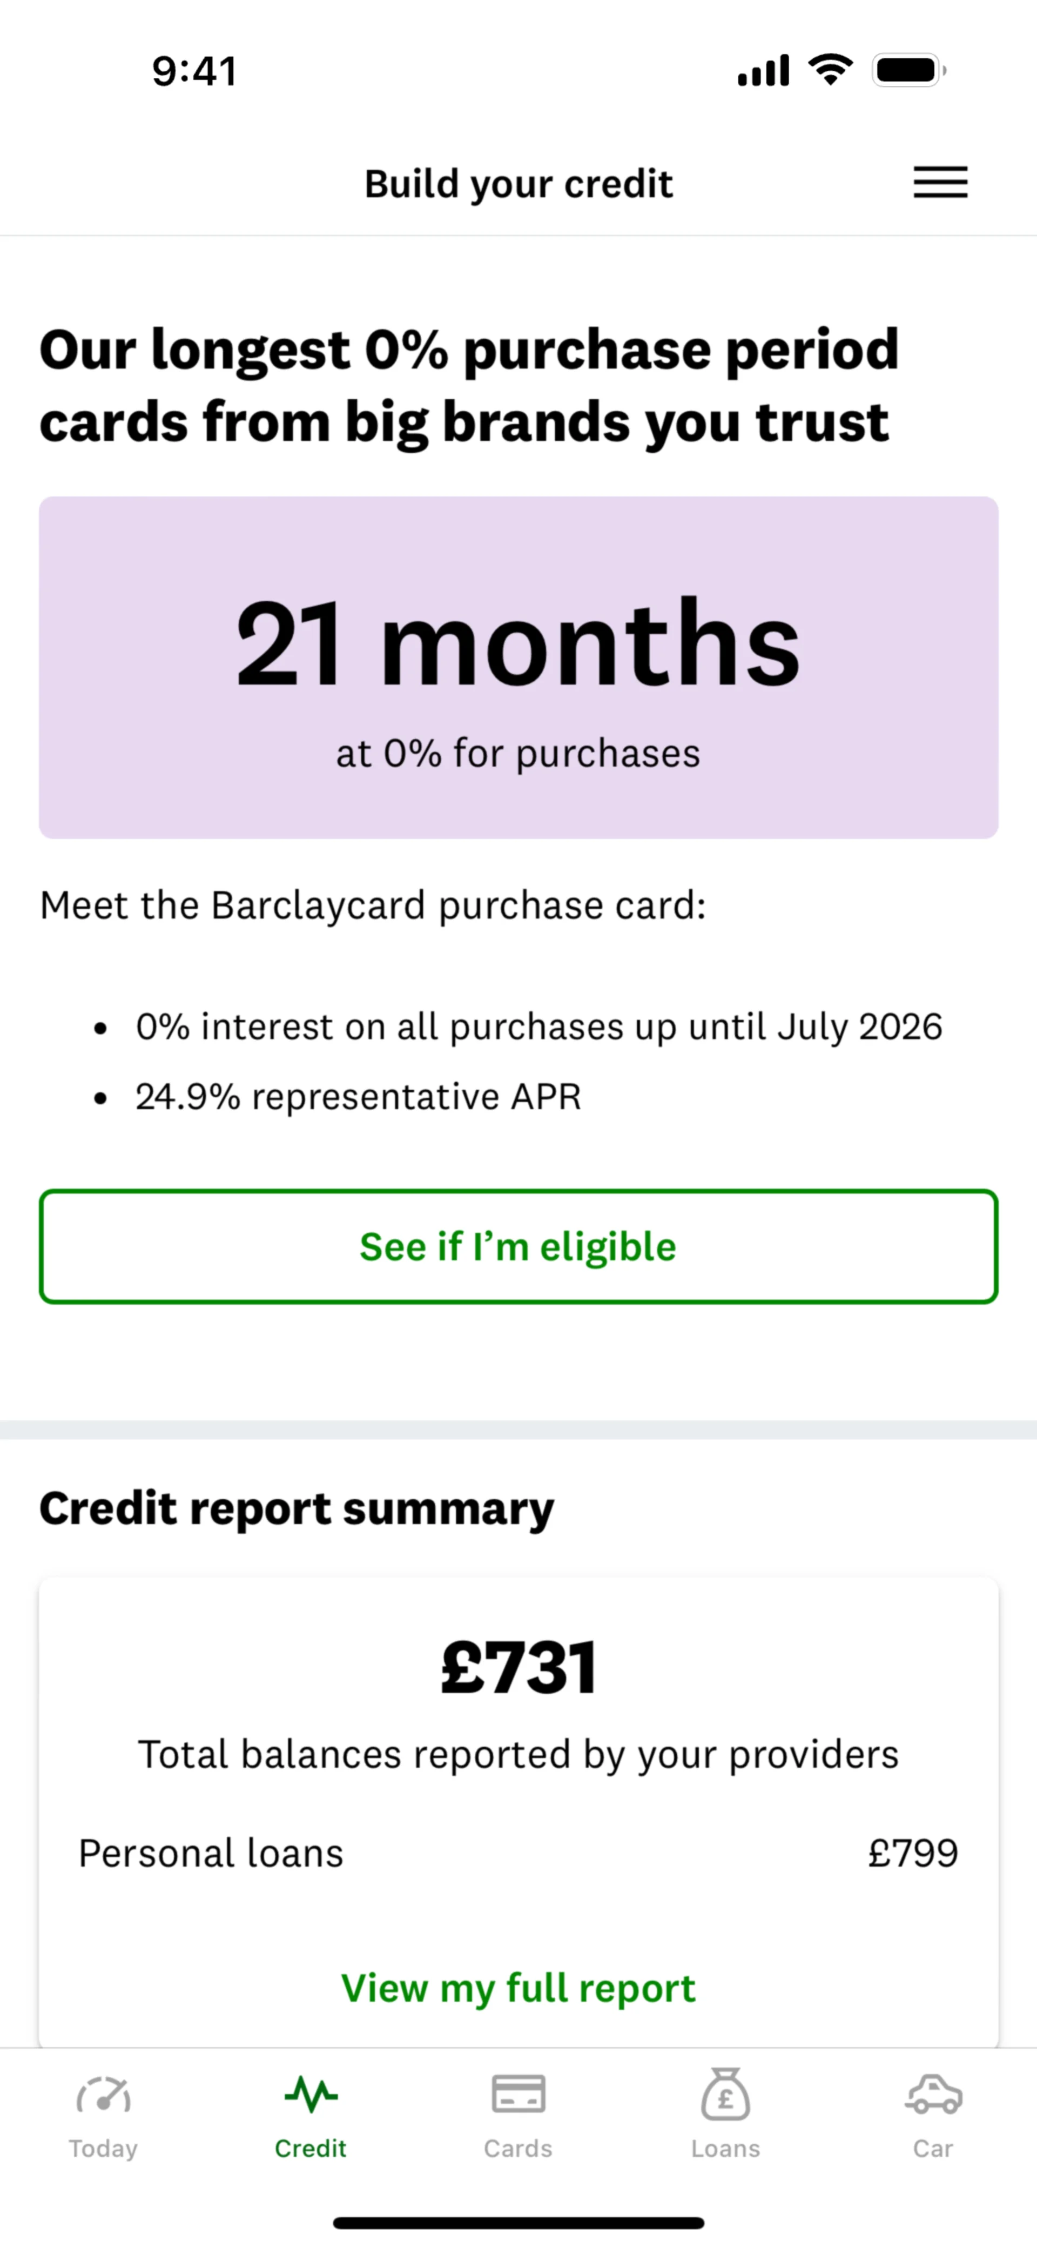Screen dimensions: 1037x2248
Task: Tap the Today speedometer icon
Action: click(103, 2095)
